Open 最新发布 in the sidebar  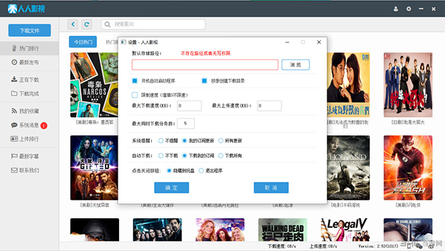click(x=29, y=62)
